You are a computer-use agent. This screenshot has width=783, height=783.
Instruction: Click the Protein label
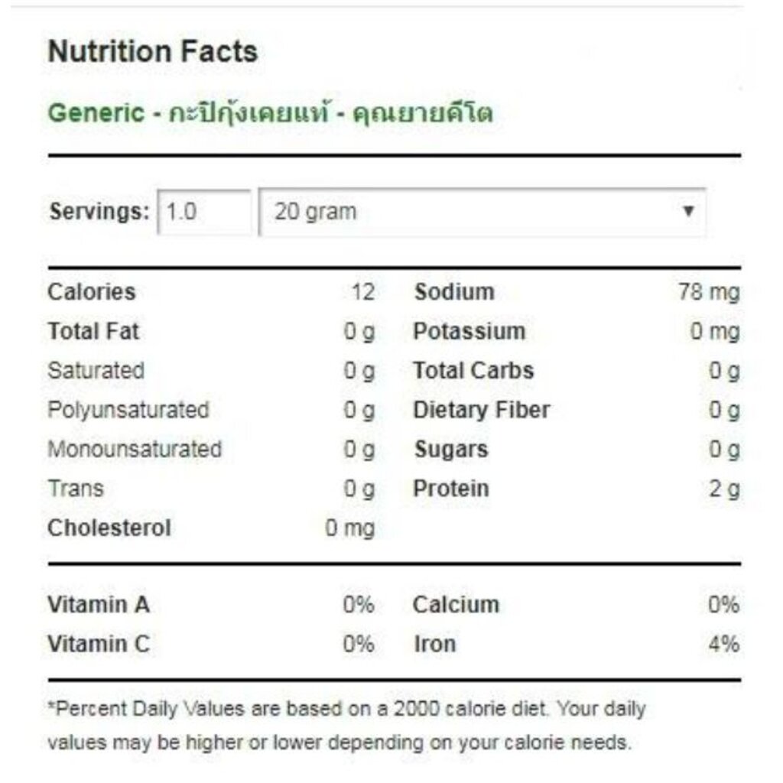(x=451, y=489)
